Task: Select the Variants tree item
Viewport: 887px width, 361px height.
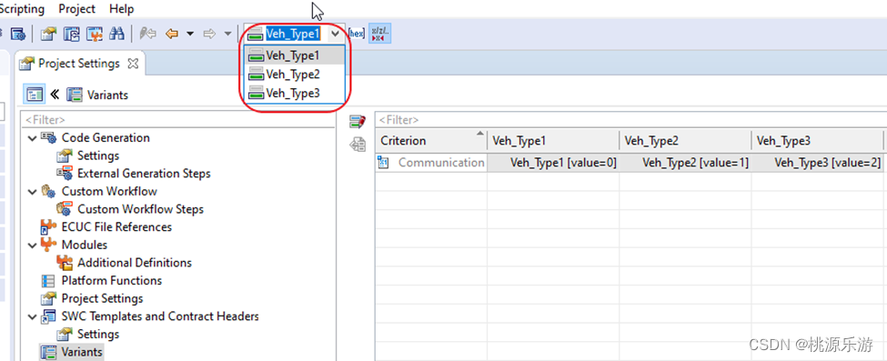Action: [x=82, y=352]
